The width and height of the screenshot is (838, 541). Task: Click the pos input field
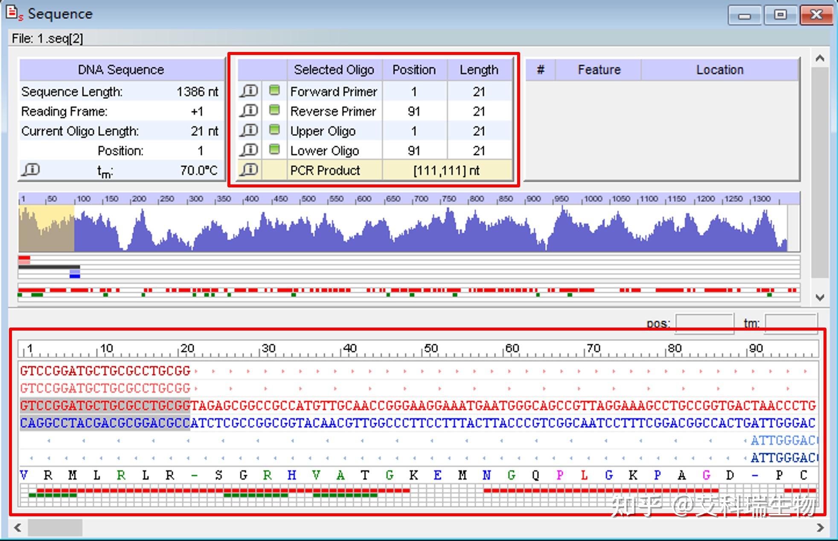704,323
